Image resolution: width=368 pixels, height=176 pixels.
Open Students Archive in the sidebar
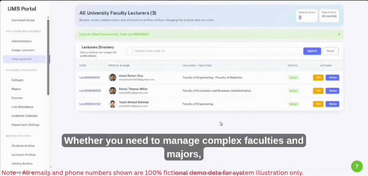[23, 146]
